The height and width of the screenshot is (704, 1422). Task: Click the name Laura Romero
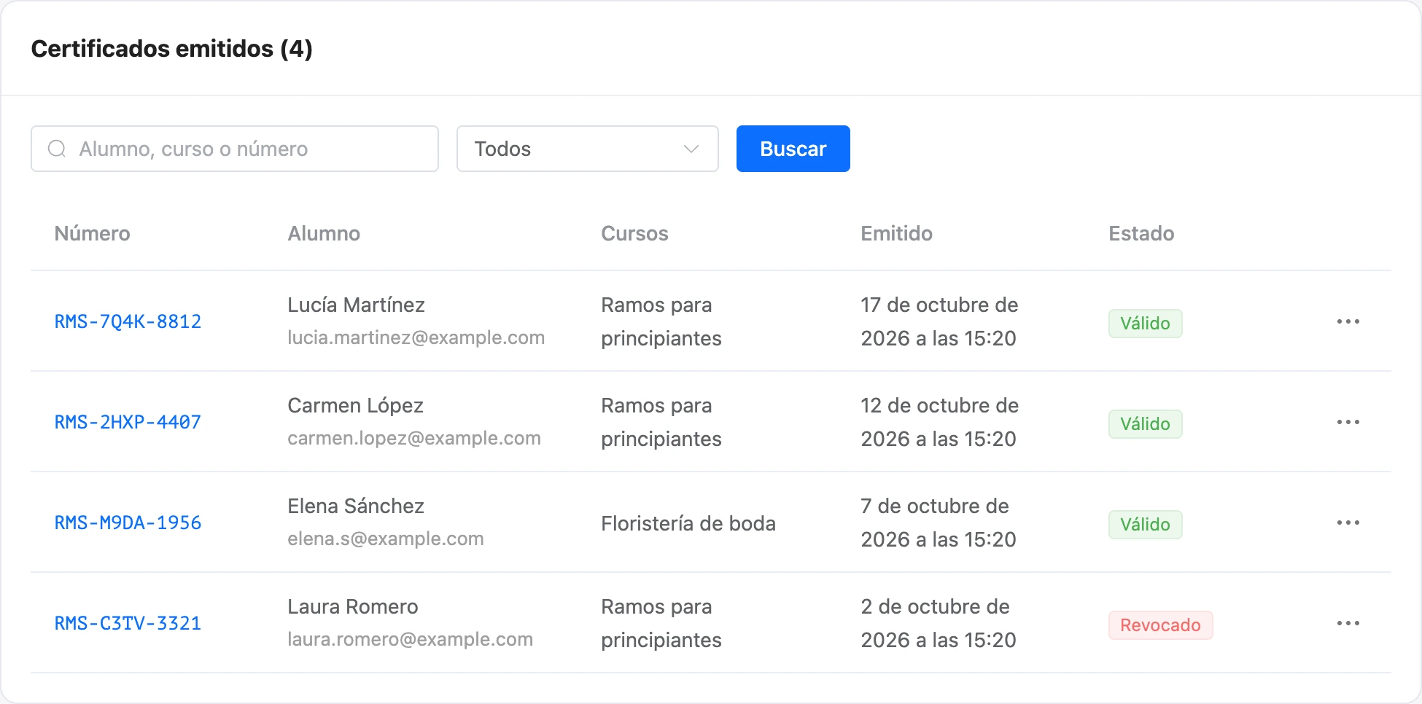tap(353, 606)
